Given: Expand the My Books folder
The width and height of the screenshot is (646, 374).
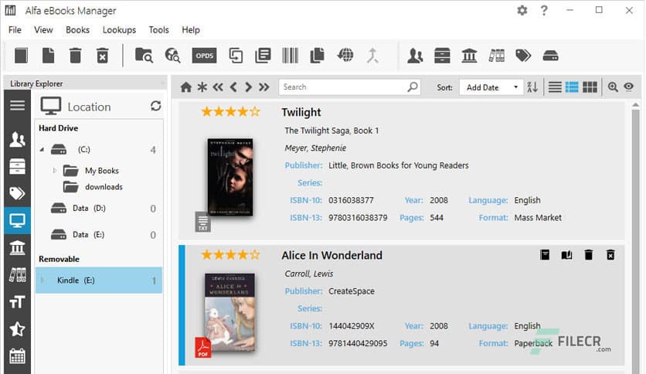Looking at the screenshot, I should pyautogui.click(x=54, y=170).
